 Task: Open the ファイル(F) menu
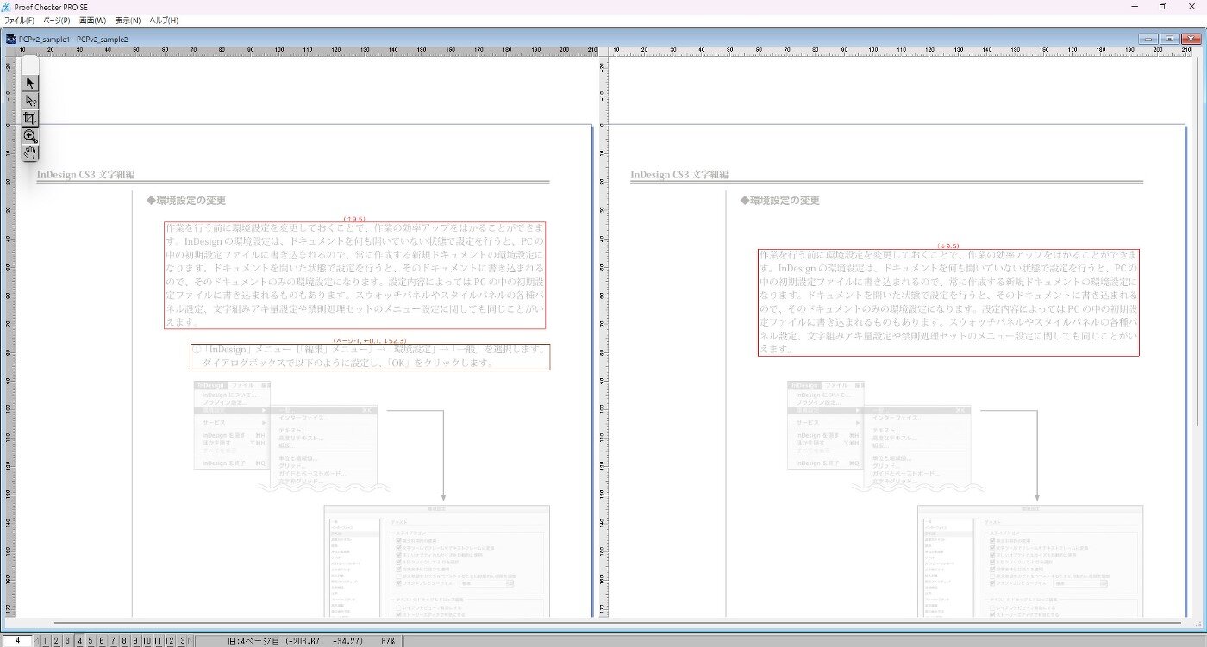pos(19,20)
